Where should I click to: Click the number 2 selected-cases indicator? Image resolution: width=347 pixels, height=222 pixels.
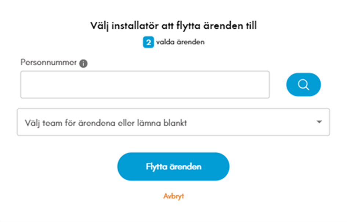[x=148, y=43]
